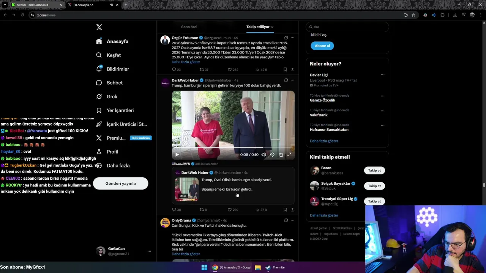Open Profil page
The height and width of the screenshot is (273, 486).
[107, 152]
